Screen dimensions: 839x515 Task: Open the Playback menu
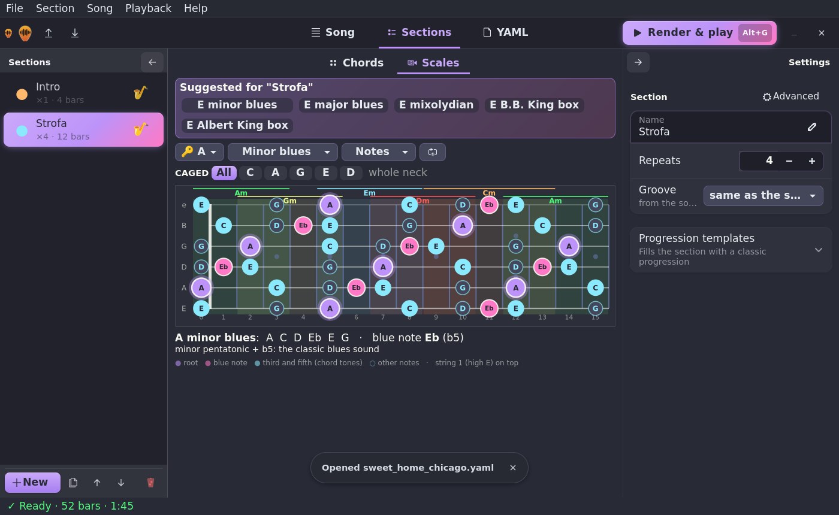click(148, 8)
